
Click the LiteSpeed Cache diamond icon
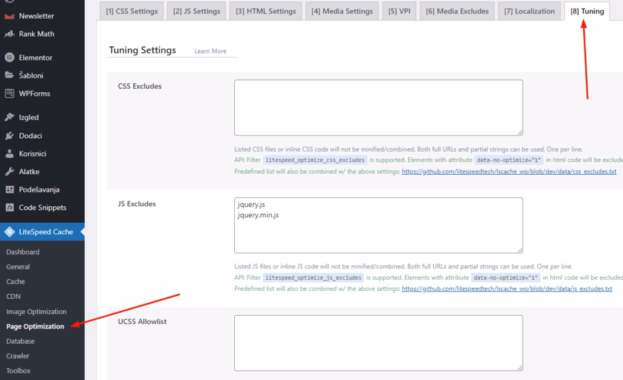point(10,232)
